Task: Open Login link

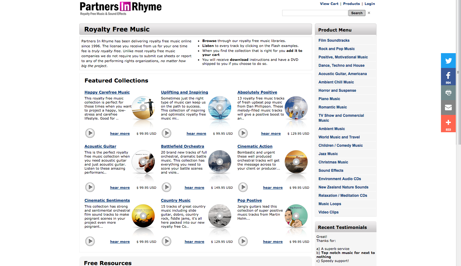Action: pyautogui.click(x=370, y=4)
